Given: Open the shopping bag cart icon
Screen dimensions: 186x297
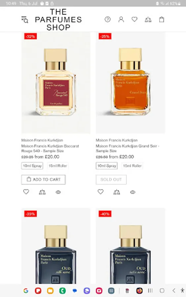Looking at the screenshot, I should pos(162,19).
